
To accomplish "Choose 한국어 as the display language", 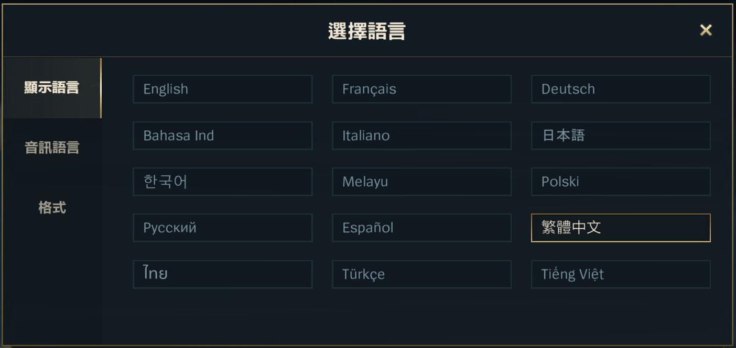I will pyautogui.click(x=222, y=182).
